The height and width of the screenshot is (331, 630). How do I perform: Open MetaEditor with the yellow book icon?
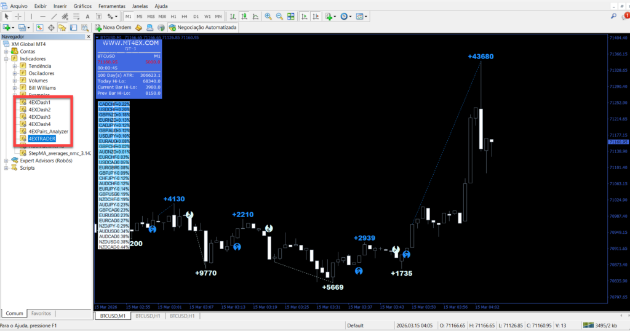click(x=138, y=27)
